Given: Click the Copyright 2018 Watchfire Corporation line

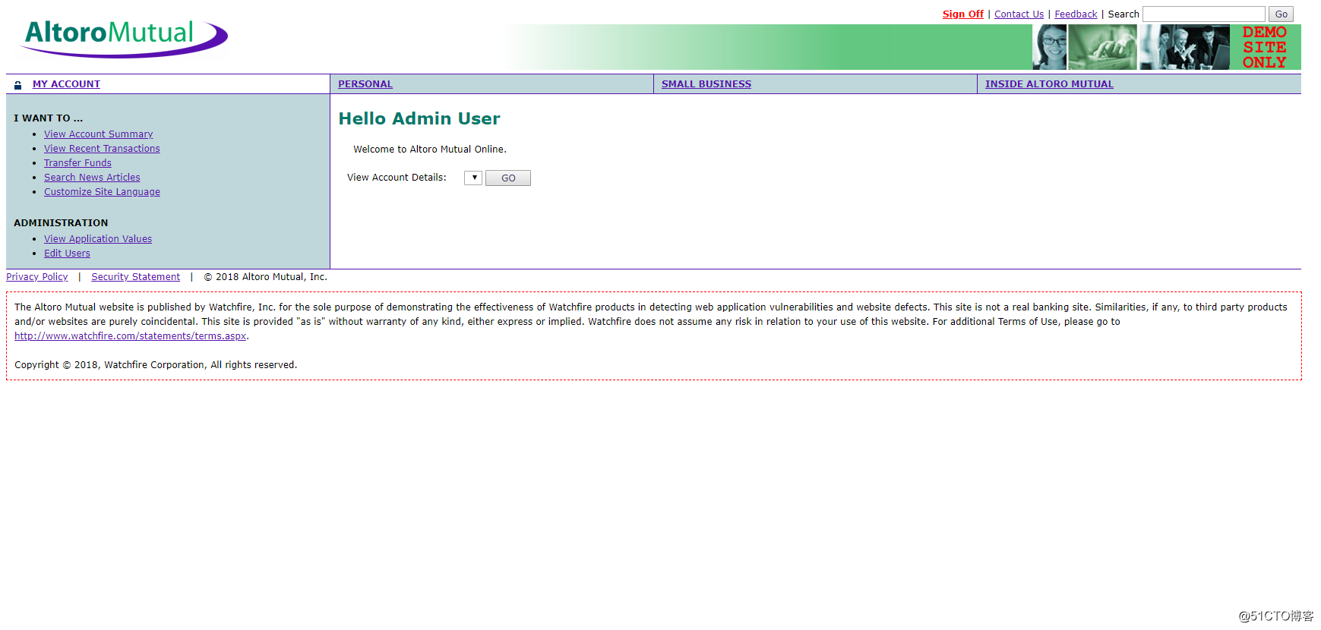Looking at the screenshot, I should (x=156, y=365).
